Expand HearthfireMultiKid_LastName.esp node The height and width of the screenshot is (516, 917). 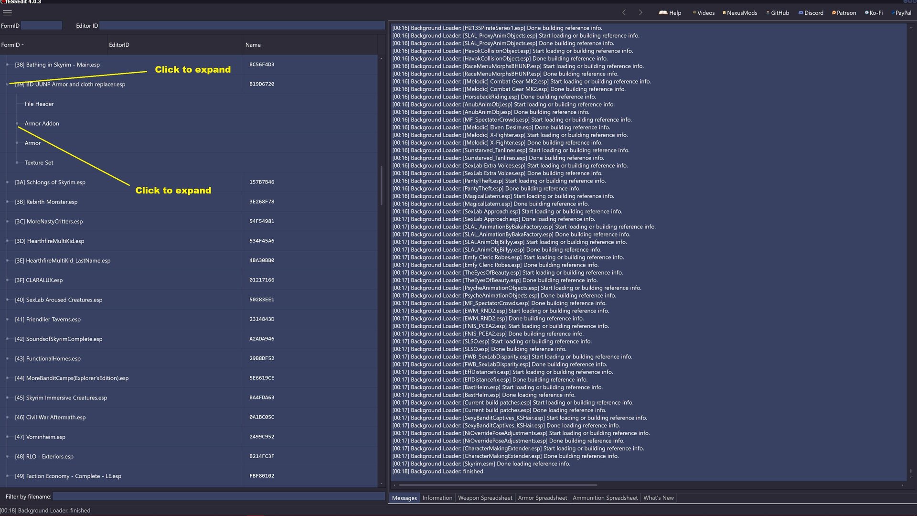coord(7,260)
